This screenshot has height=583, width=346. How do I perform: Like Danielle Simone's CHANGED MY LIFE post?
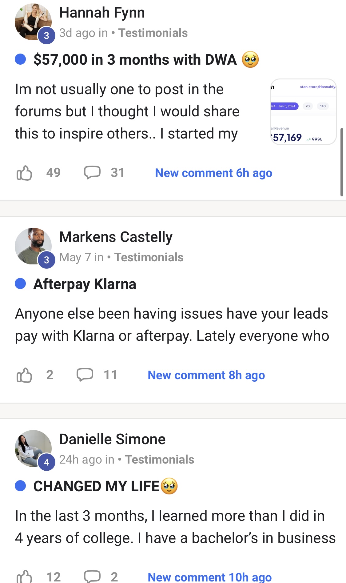point(24,577)
